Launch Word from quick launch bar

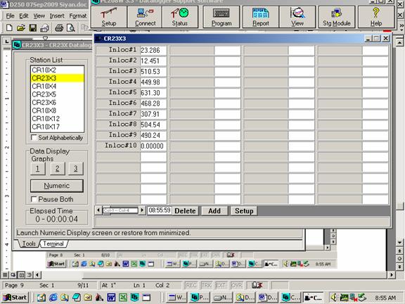111,298
